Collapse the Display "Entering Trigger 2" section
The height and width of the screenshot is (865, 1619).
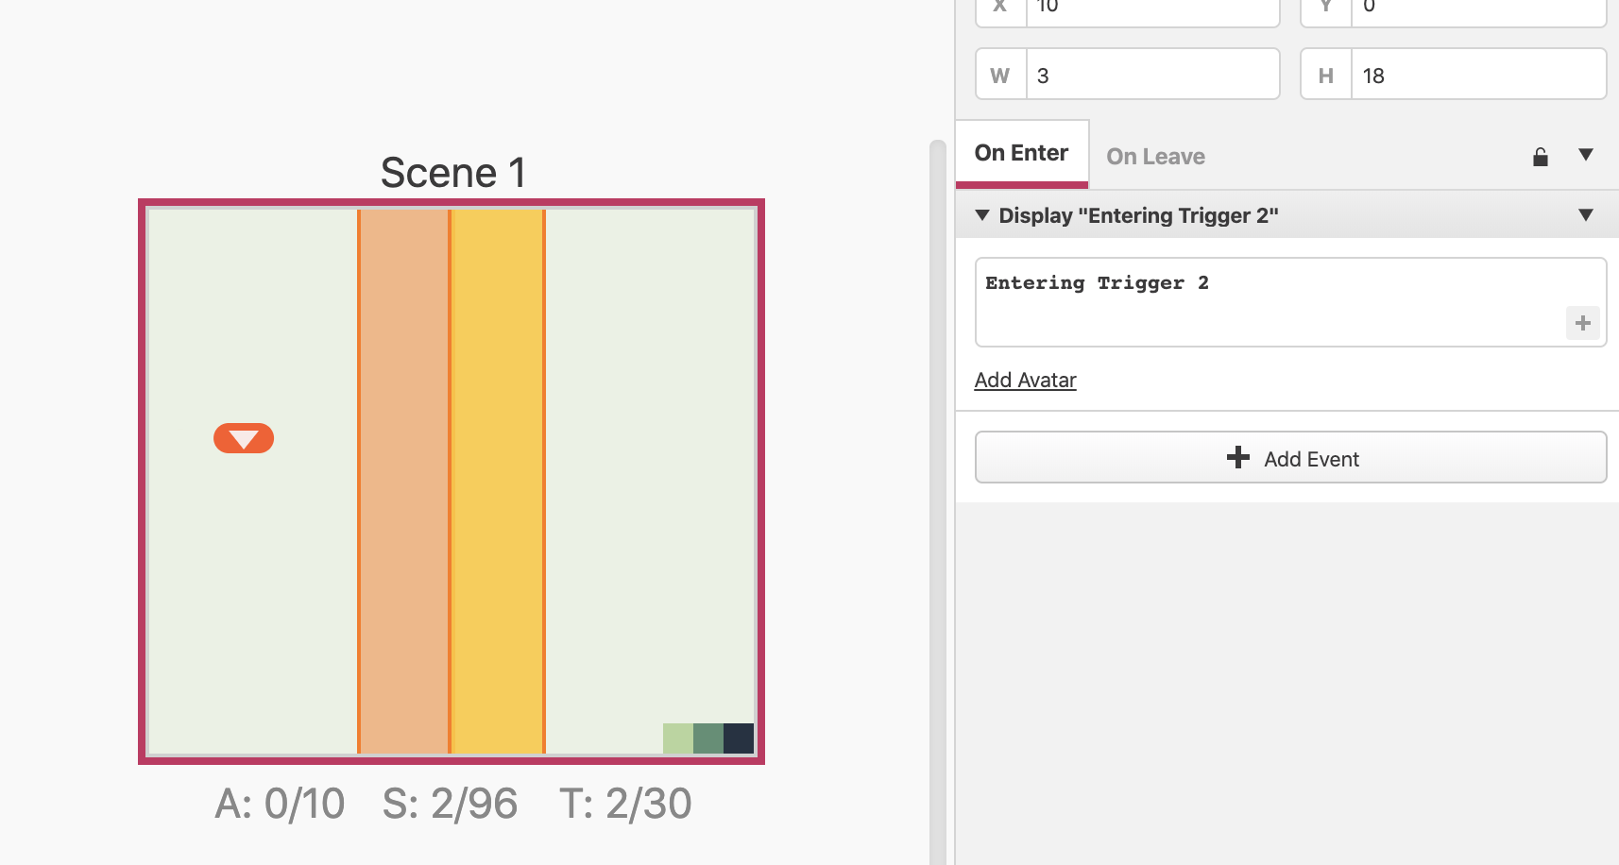(x=983, y=214)
